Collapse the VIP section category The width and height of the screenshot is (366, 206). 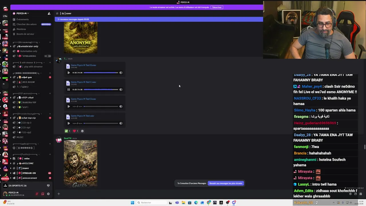click(26, 94)
